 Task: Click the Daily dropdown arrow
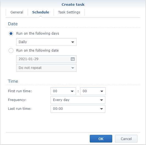[73, 42]
